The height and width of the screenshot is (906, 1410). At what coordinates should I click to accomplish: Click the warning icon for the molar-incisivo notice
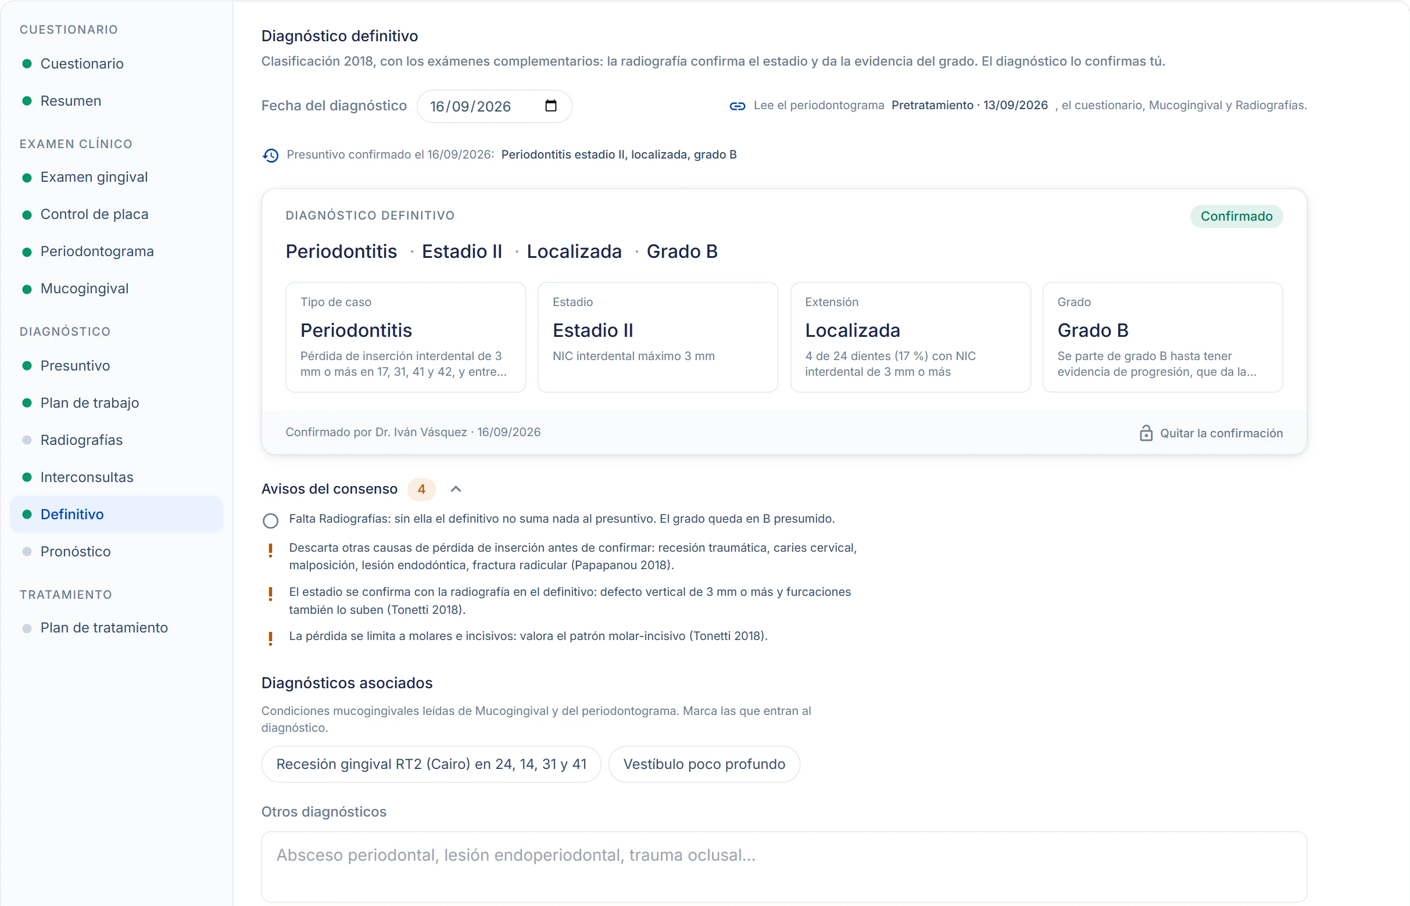click(x=270, y=639)
